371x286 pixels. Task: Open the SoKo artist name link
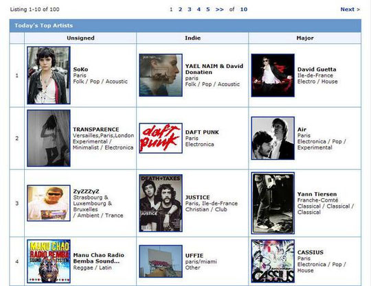pos(80,69)
